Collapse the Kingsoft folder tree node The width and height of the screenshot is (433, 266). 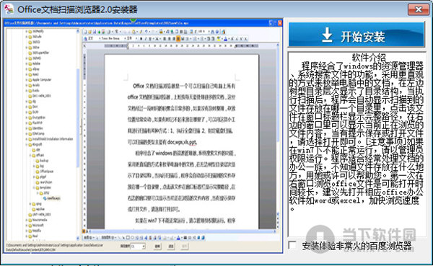(27, 144)
